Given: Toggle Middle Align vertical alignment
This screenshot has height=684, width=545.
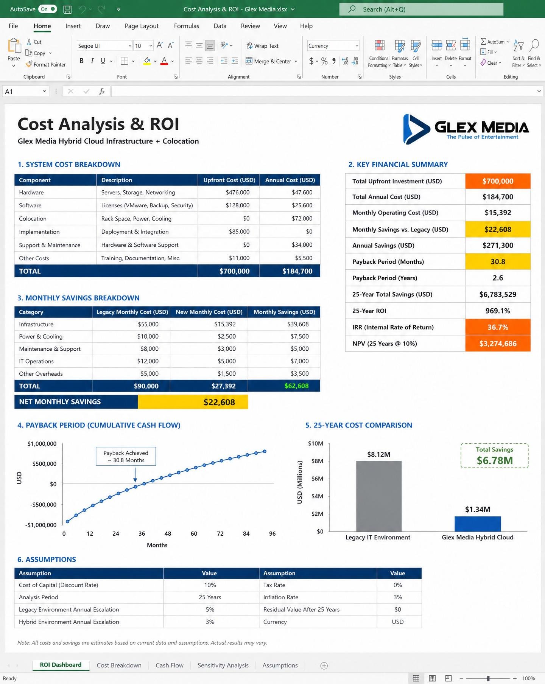Looking at the screenshot, I should (199, 45).
